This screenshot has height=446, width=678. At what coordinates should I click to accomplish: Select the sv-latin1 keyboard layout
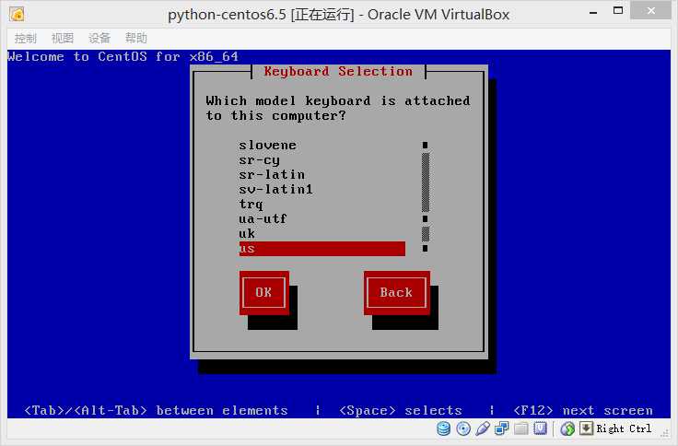322,190
